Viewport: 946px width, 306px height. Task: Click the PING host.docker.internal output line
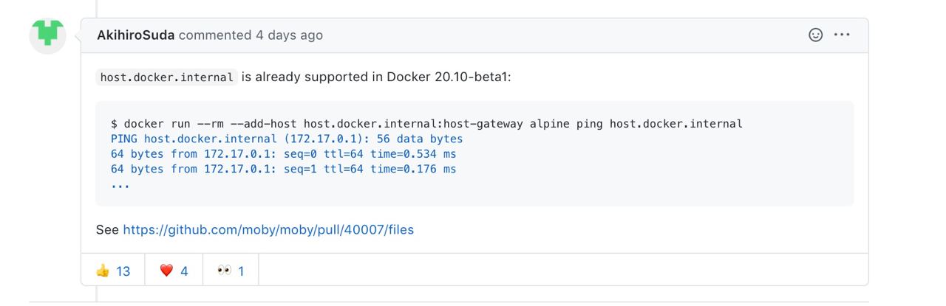click(x=287, y=139)
